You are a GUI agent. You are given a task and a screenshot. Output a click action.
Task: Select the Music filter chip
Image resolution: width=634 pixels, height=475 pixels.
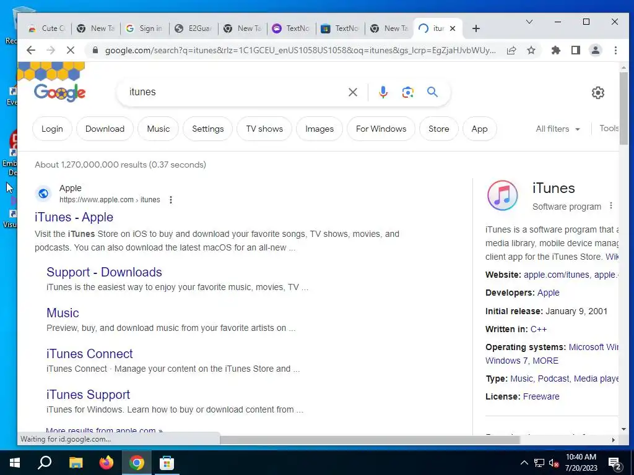tap(158, 129)
